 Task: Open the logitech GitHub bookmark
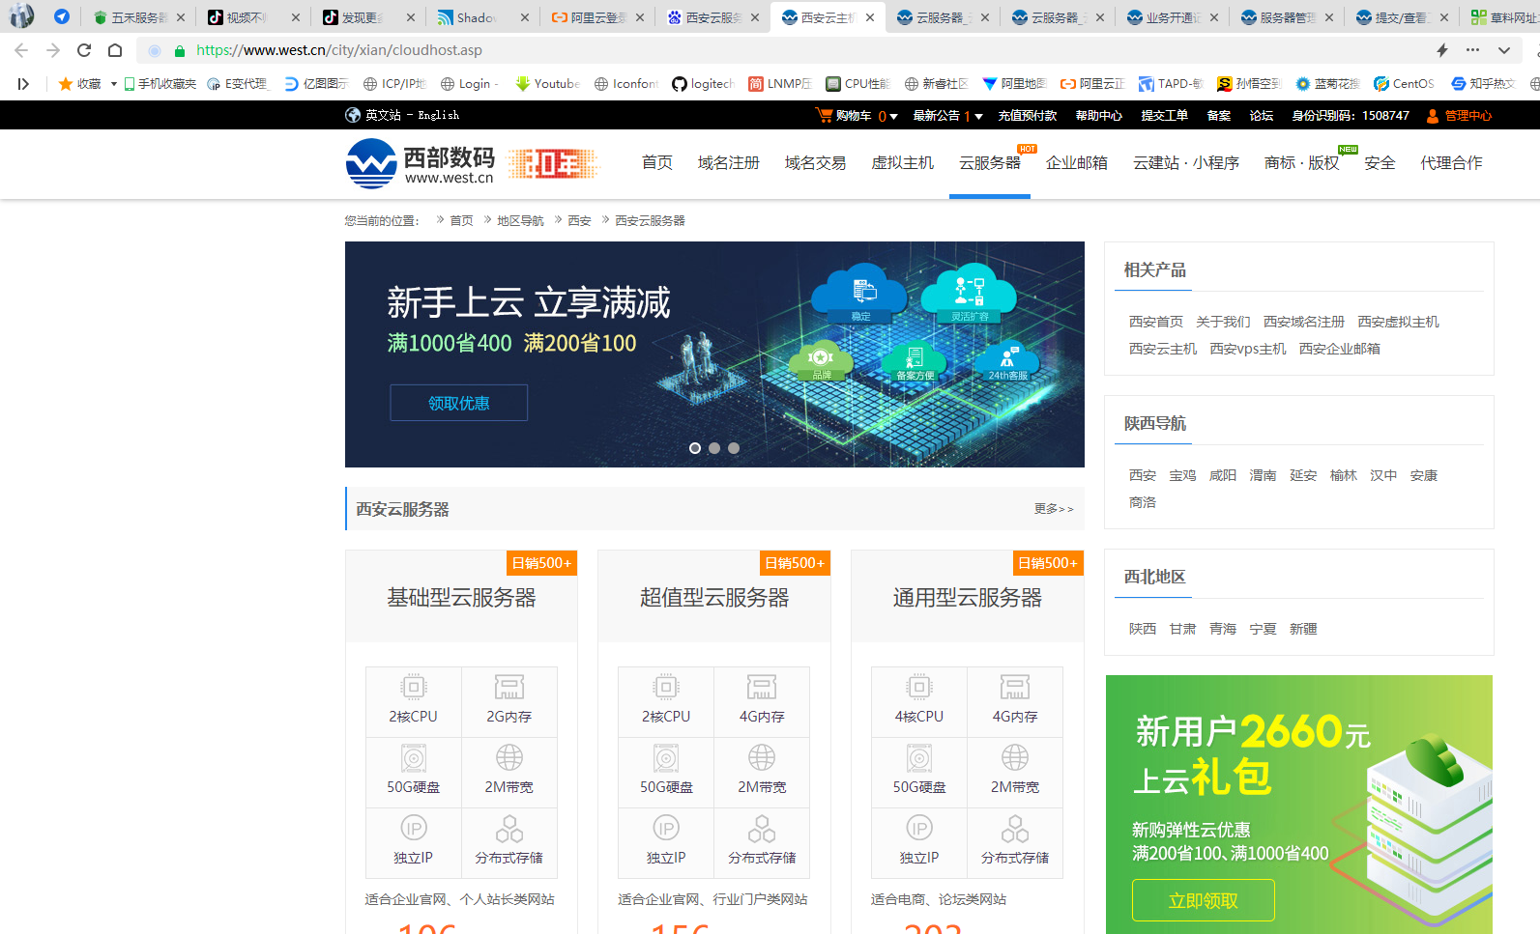[x=703, y=84]
